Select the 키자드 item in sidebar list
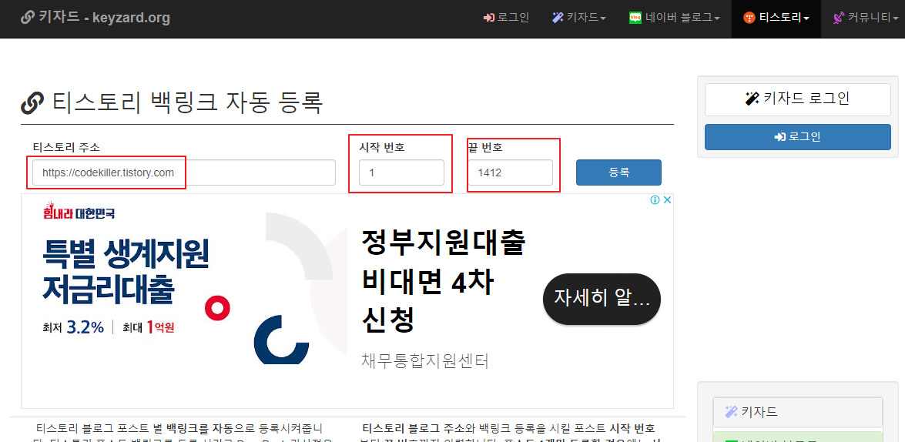 [798, 412]
